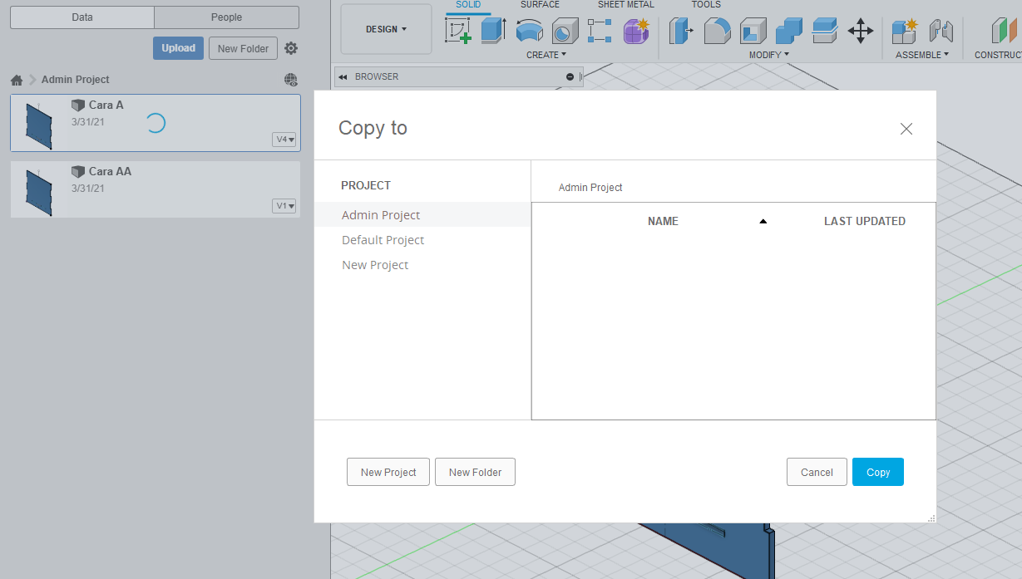The height and width of the screenshot is (579, 1022).
Task: Expand the Create menu dropdown
Action: 546,55
